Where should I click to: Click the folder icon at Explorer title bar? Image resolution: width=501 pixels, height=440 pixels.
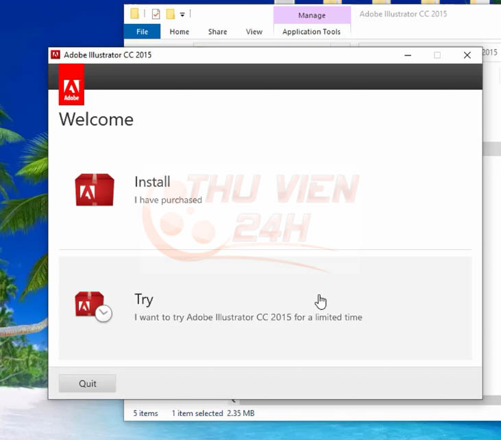click(x=135, y=14)
